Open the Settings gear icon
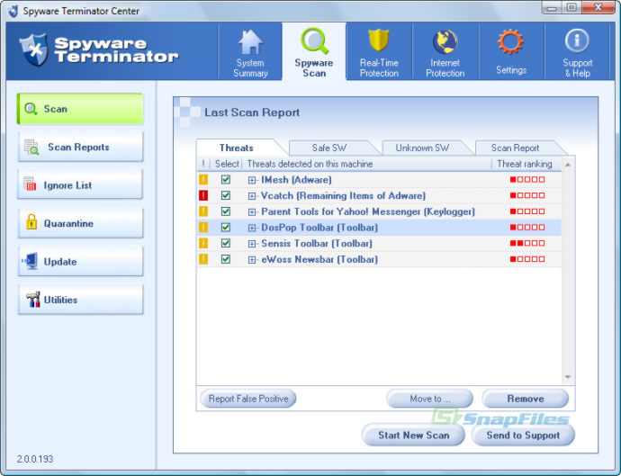Screen dimensions: 621x476 pos(510,41)
